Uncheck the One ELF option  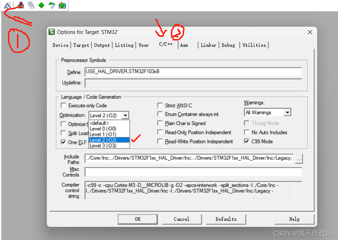pyautogui.click(x=63, y=141)
